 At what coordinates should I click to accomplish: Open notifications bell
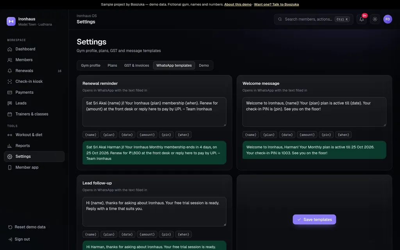pyautogui.click(x=361, y=19)
